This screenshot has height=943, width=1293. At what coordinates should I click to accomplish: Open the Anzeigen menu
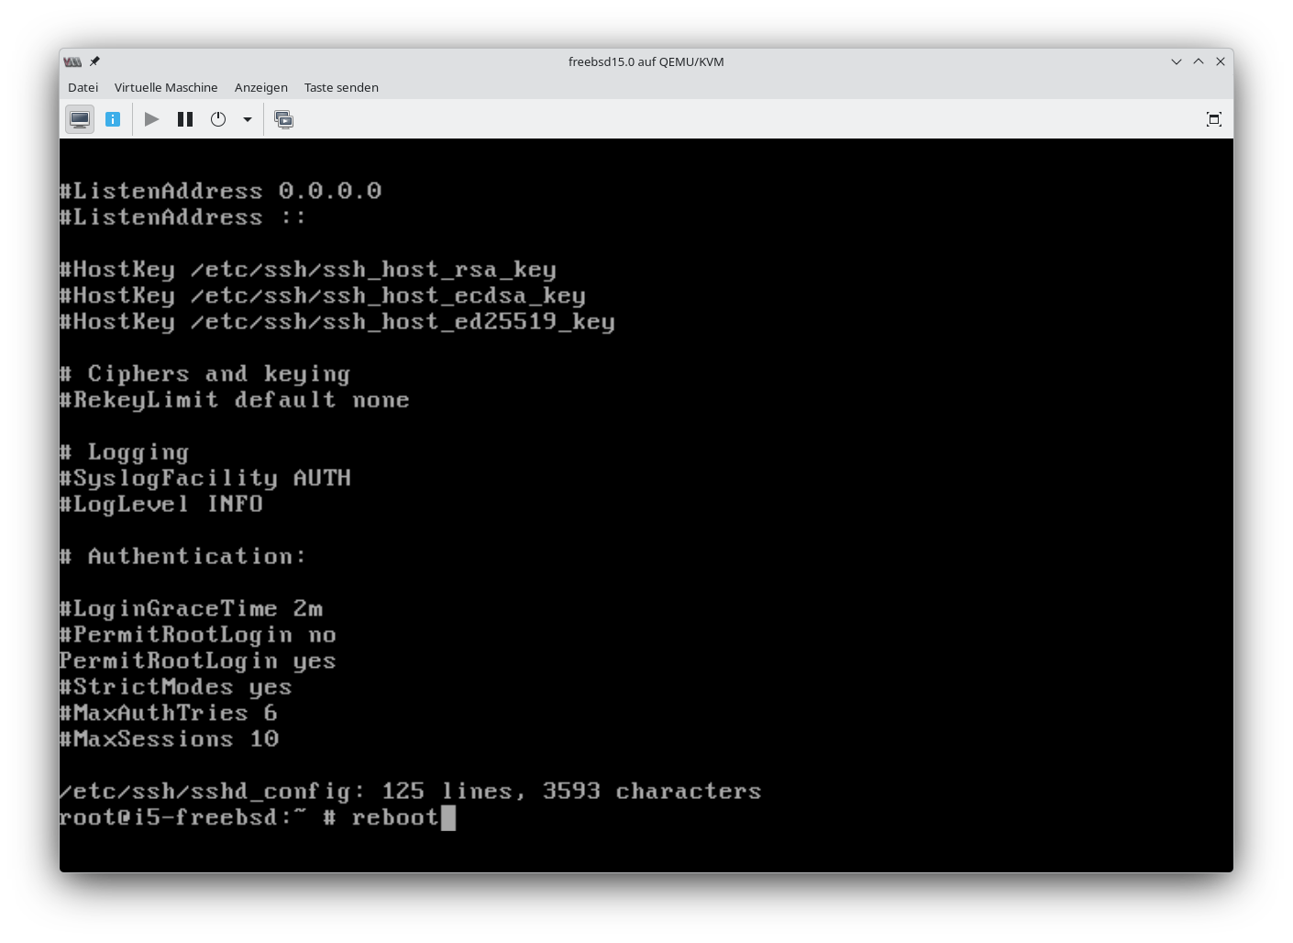[260, 87]
